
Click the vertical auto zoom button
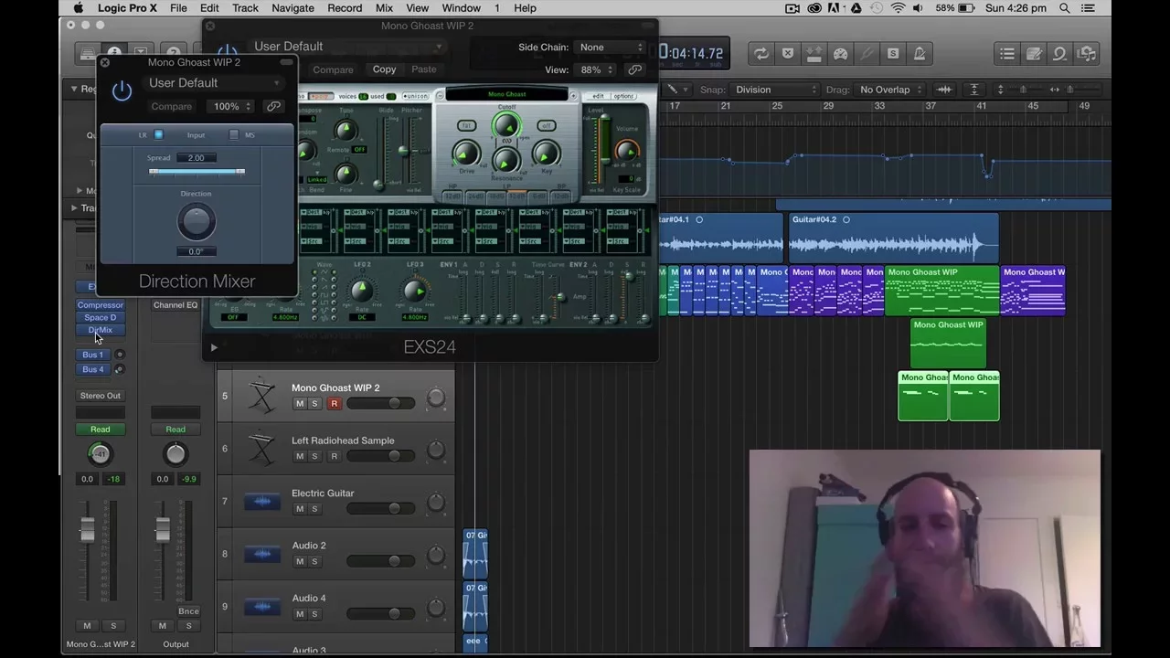pos(974,90)
